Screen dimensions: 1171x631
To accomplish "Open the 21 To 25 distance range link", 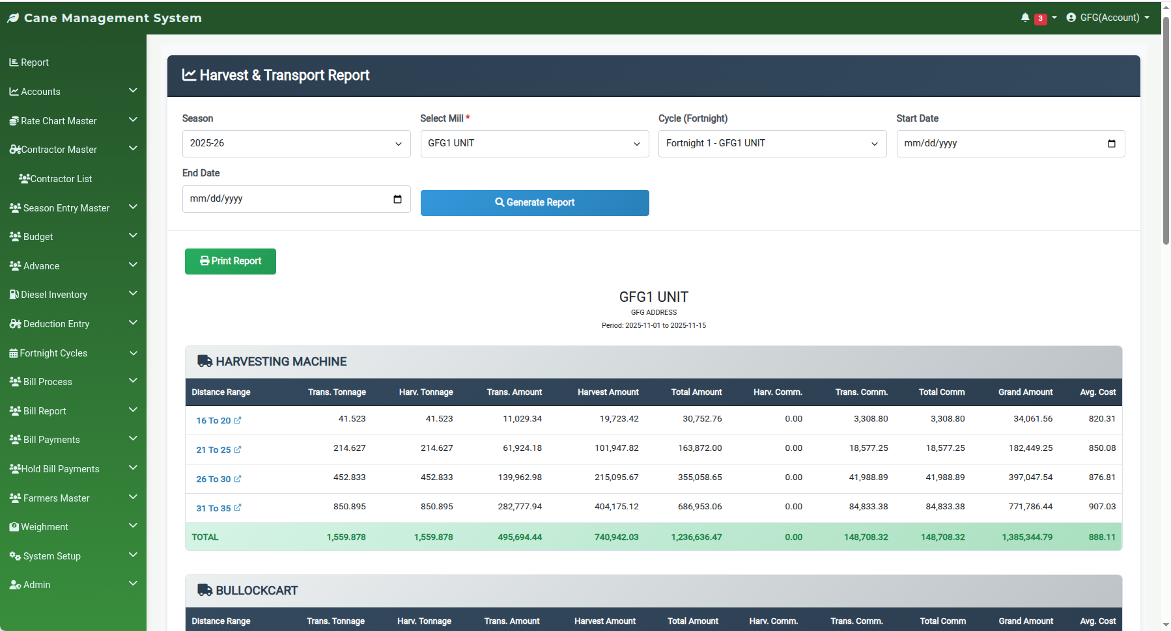I will (x=219, y=450).
